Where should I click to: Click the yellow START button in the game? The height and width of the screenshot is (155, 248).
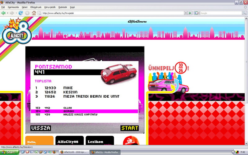(130, 128)
